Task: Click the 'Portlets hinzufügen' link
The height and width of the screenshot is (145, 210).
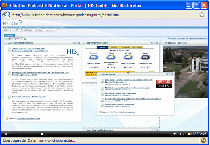Action: tap(177, 38)
